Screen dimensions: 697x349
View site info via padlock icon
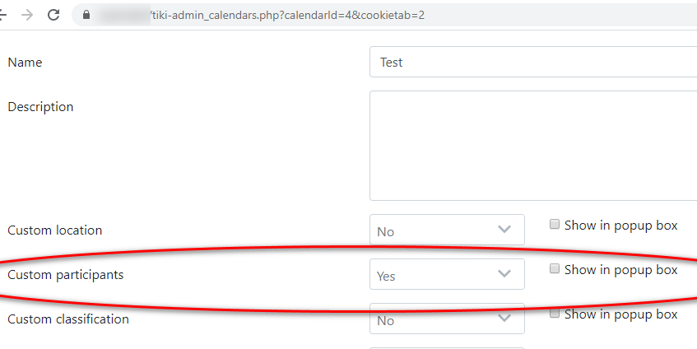click(86, 15)
